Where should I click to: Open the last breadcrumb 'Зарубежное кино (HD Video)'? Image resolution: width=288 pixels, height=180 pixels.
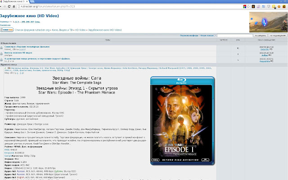pos(105,30)
